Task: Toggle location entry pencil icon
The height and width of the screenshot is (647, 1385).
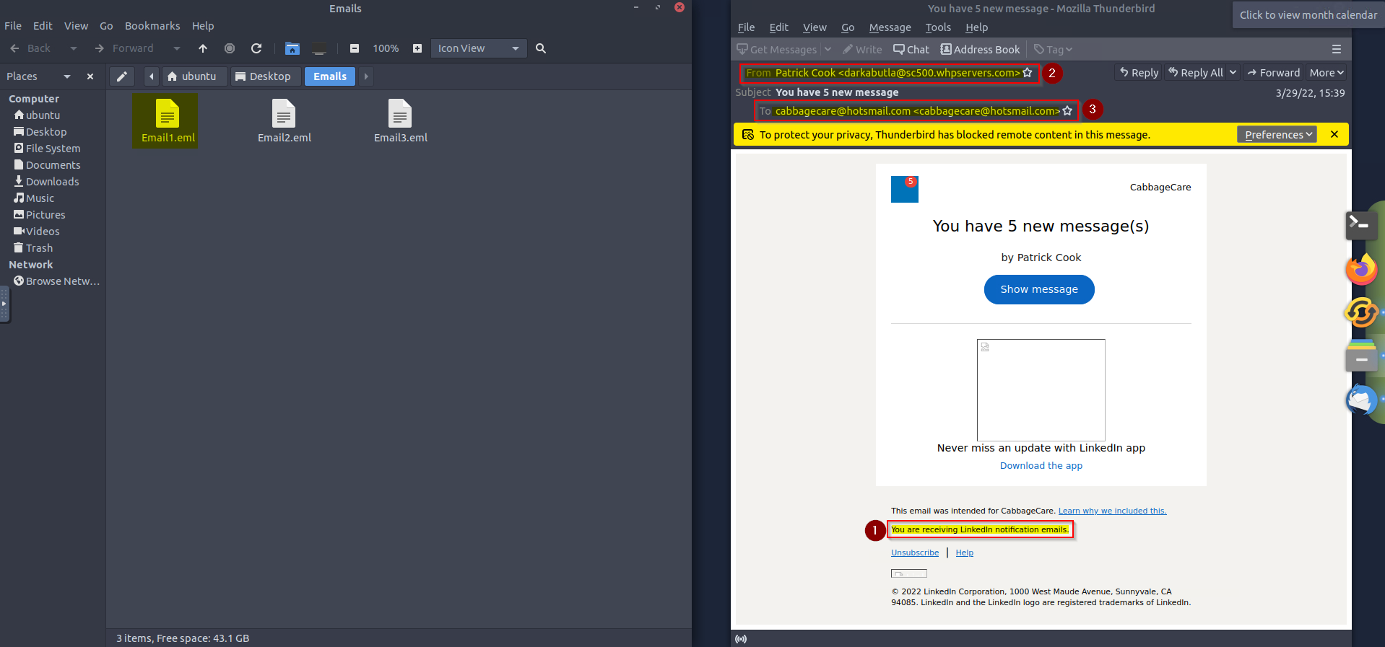Action: pyautogui.click(x=122, y=76)
